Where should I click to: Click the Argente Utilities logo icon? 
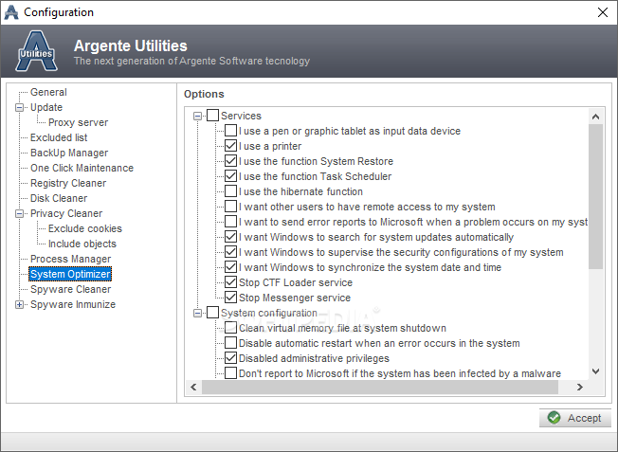tap(36, 51)
